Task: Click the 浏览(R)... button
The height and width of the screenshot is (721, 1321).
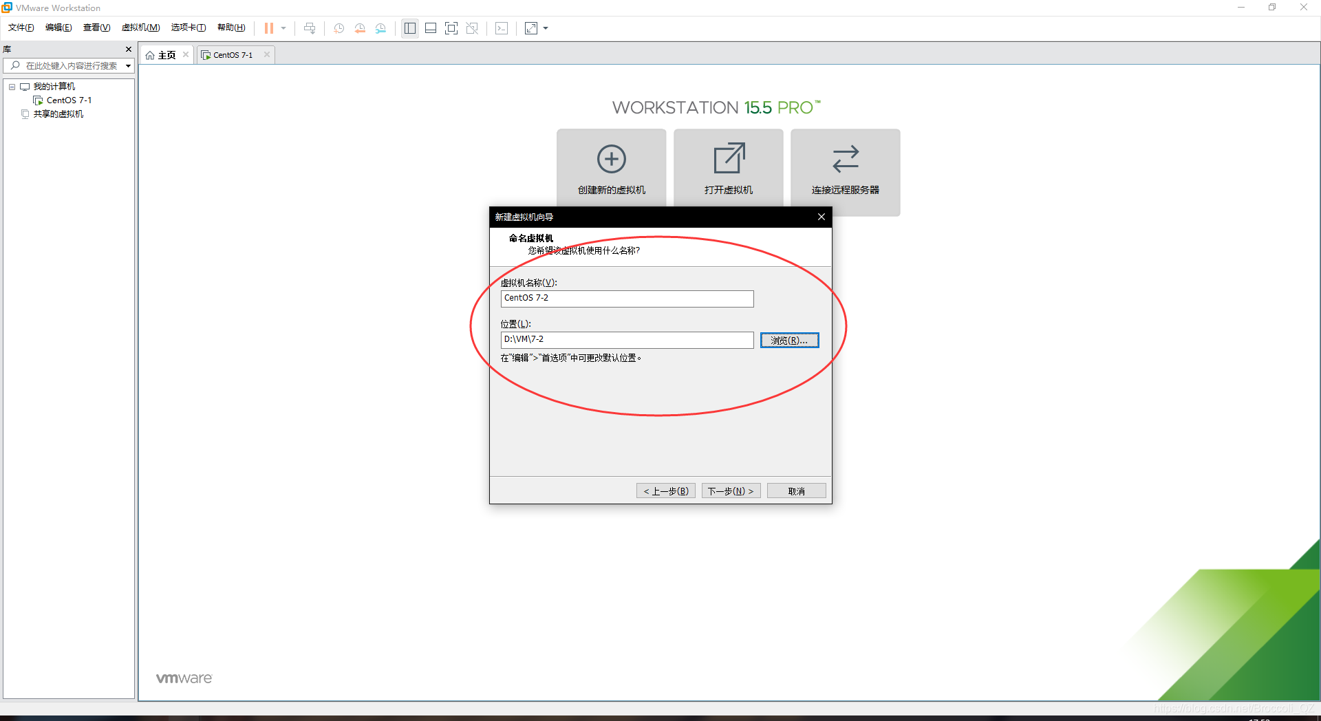Action: (790, 341)
